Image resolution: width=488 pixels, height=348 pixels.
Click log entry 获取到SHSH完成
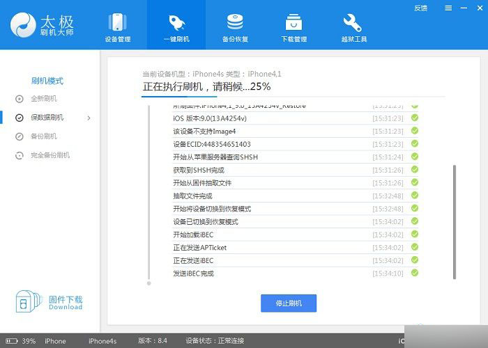199,171
